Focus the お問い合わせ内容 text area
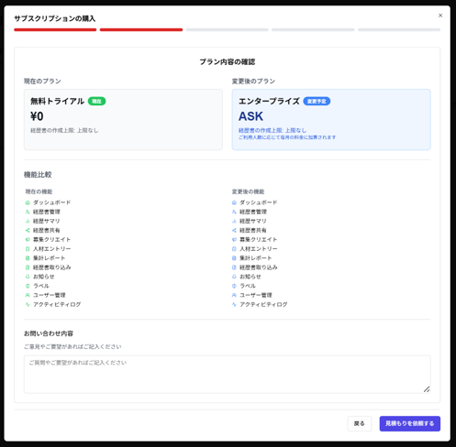Screen dimensions: 456x447 (x=228, y=375)
